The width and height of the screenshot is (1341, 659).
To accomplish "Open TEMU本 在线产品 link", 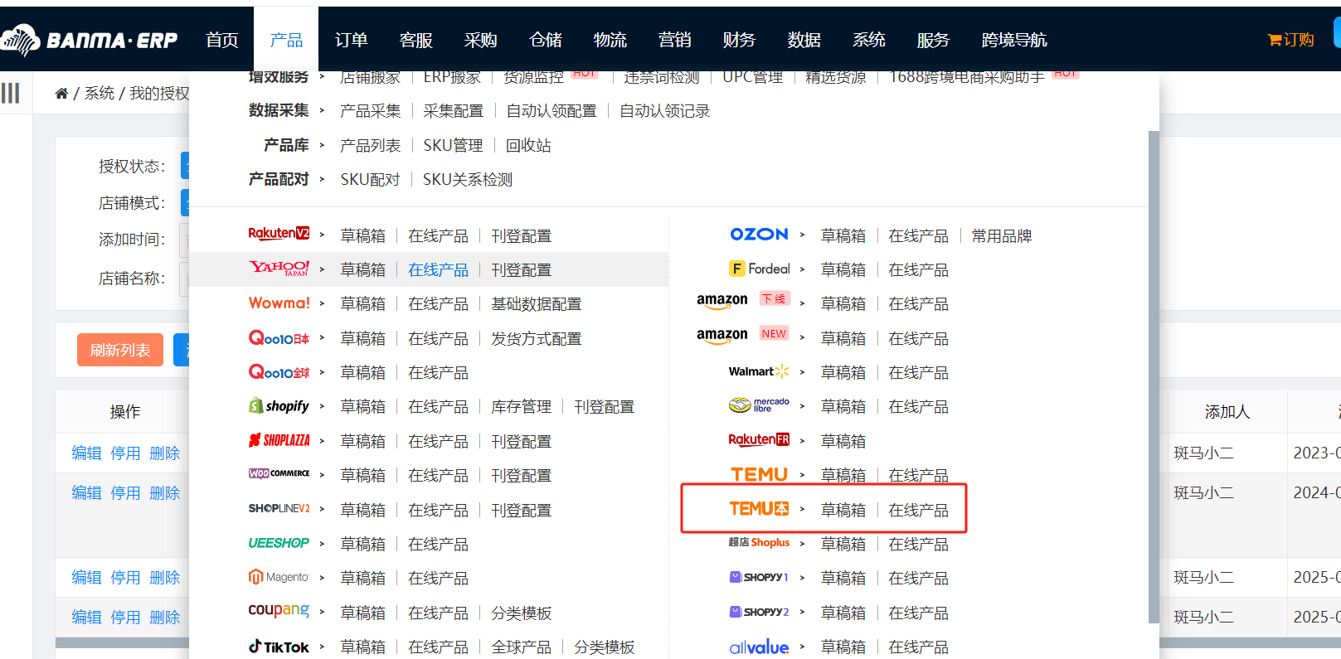I will pyautogui.click(x=918, y=511).
